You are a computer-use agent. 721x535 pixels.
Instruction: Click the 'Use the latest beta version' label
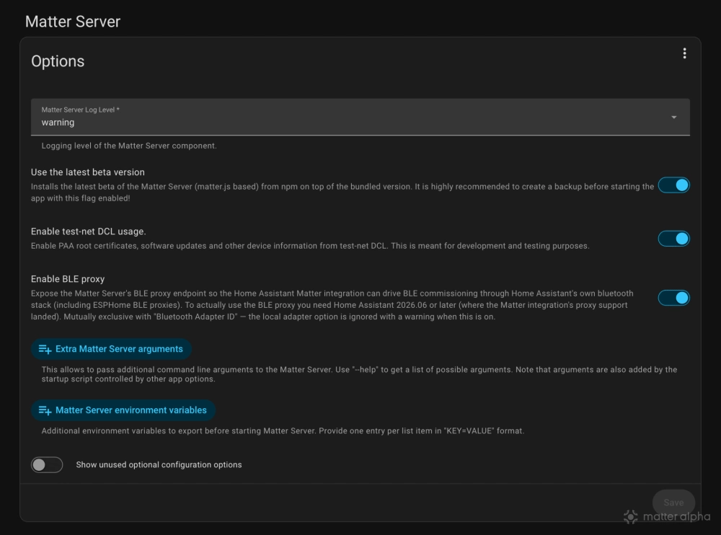[x=88, y=172]
